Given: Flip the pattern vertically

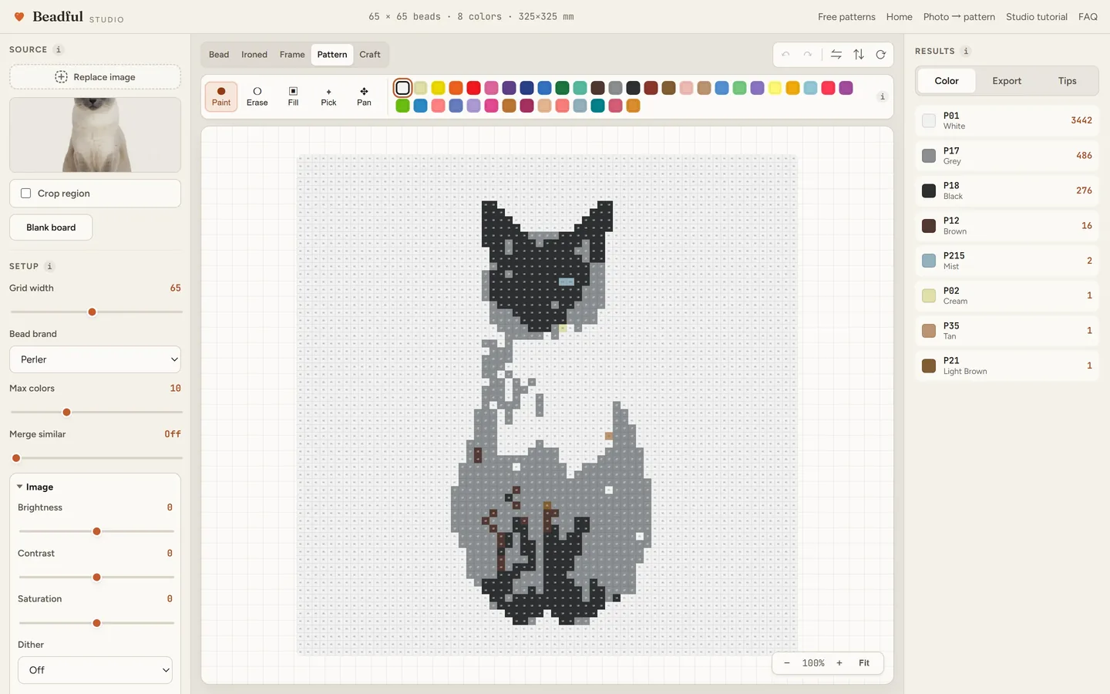Looking at the screenshot, I should 859,55.
